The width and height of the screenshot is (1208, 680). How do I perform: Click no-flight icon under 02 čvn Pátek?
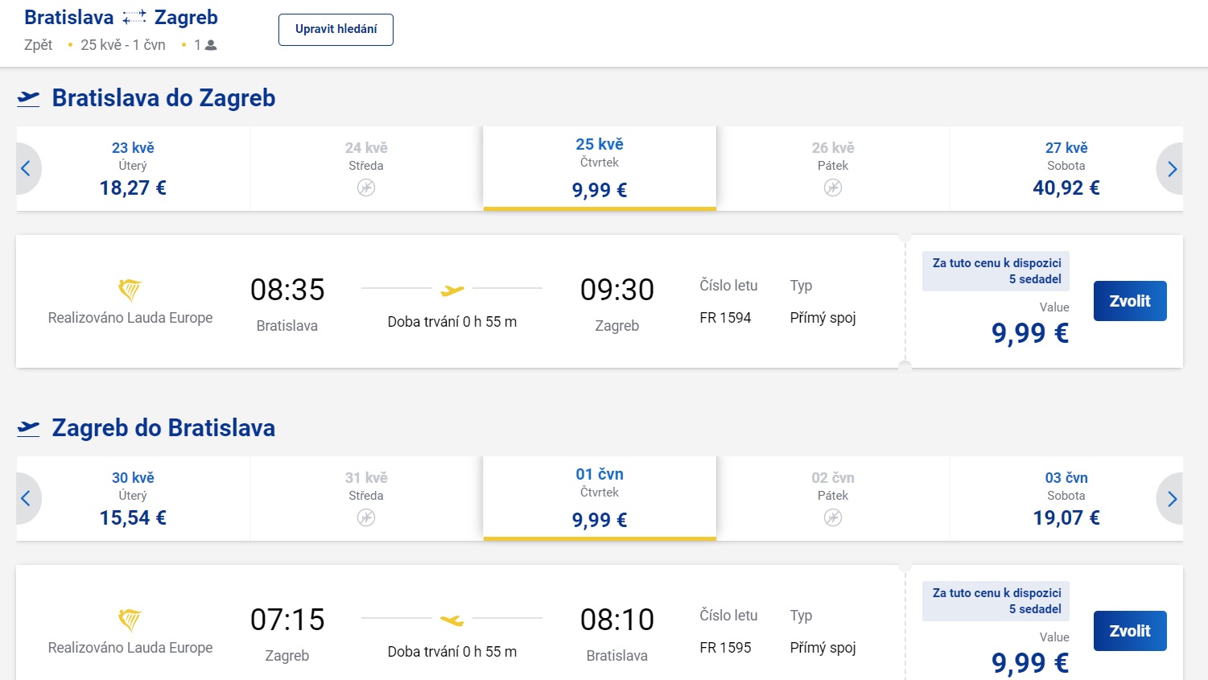click(833, 517)
